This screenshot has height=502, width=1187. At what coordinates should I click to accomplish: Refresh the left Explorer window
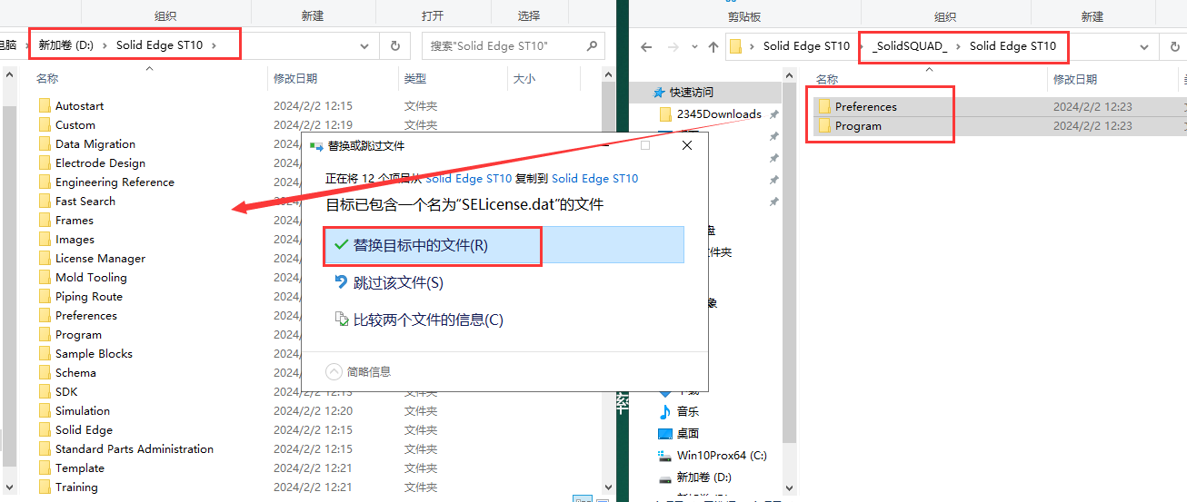pos(394,45)
